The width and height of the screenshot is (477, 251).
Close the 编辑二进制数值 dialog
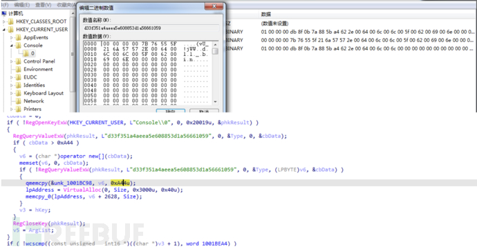click(214, 6)
